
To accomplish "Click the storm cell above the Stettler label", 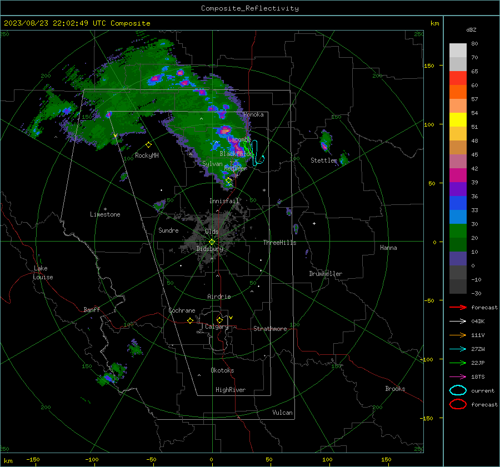I will pyautogui.click(x=325, y=142).
